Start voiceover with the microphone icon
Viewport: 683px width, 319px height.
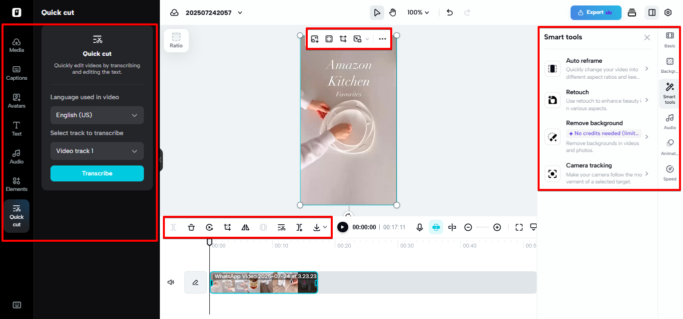click(419, 227)
